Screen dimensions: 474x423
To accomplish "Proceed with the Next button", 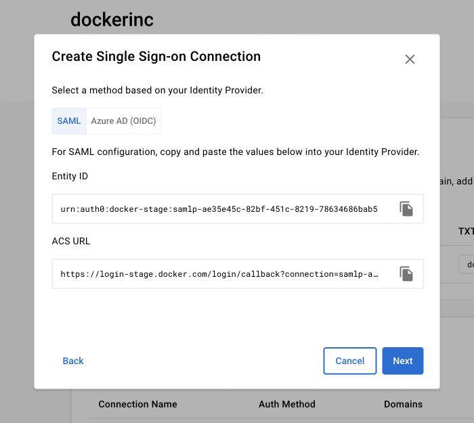I will click(402, 361).
